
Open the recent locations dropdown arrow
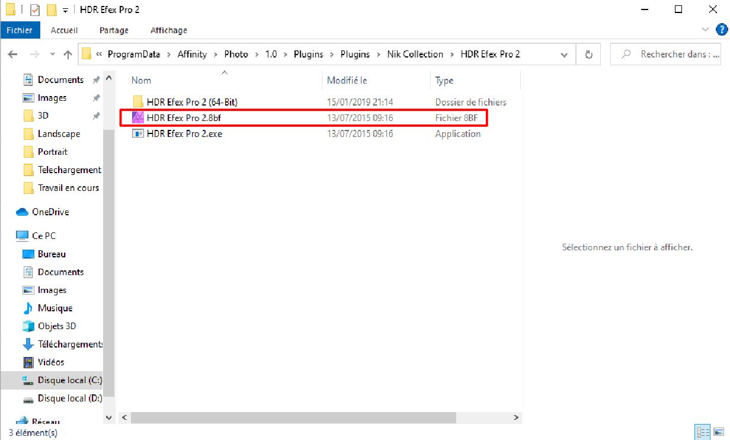(x=52, y=55)
